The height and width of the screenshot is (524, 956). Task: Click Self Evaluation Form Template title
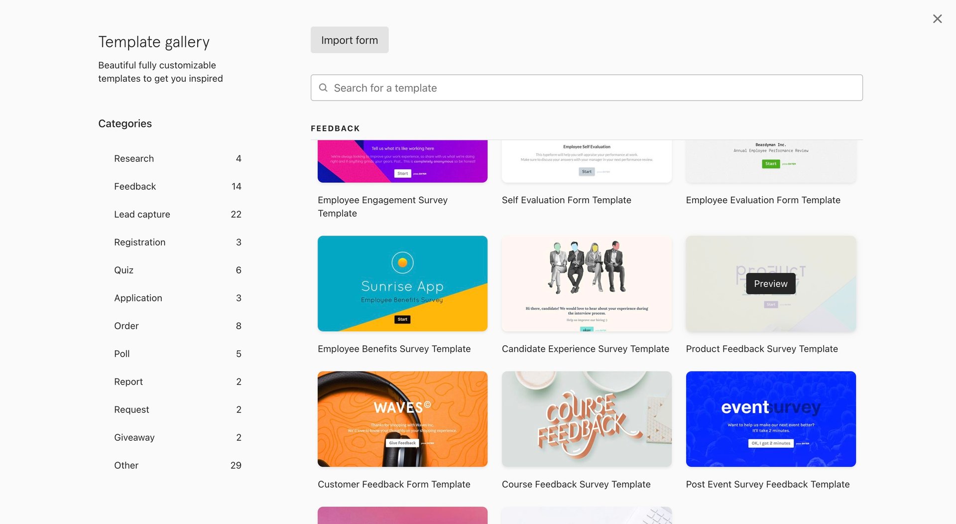pos(566,200)
